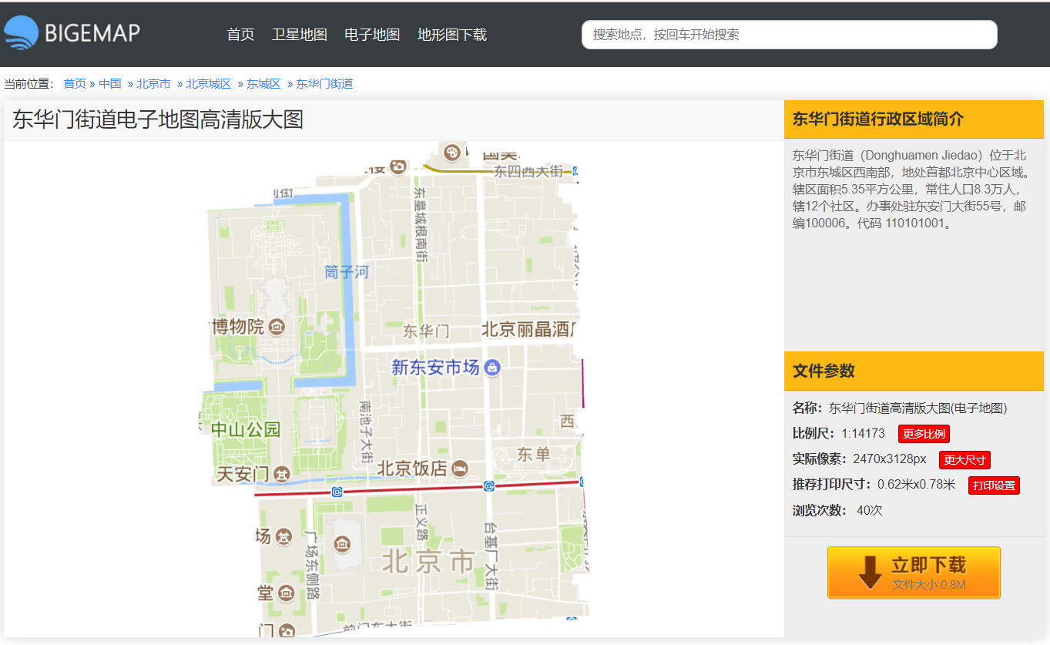Screen dimensions: 1050x645
Task: Follow the 东城区 breadcrumb link
Action: (x=263, y=84)
